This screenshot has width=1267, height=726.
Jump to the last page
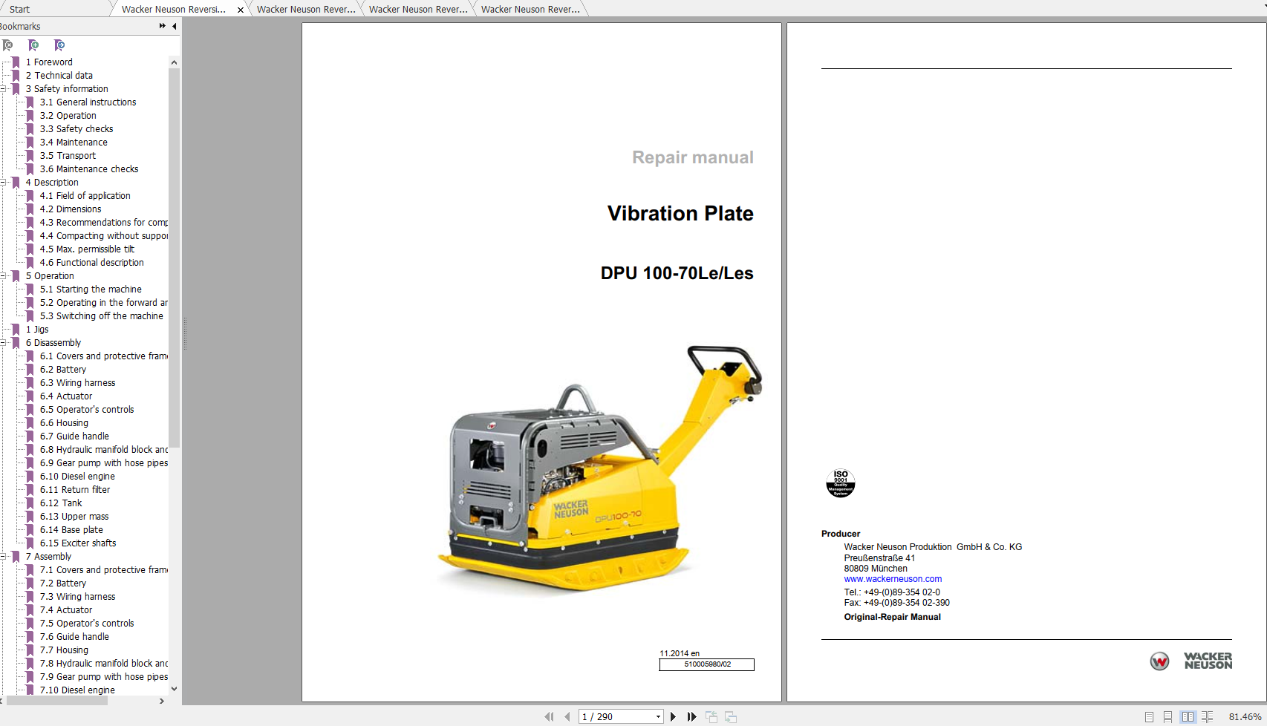691,716
